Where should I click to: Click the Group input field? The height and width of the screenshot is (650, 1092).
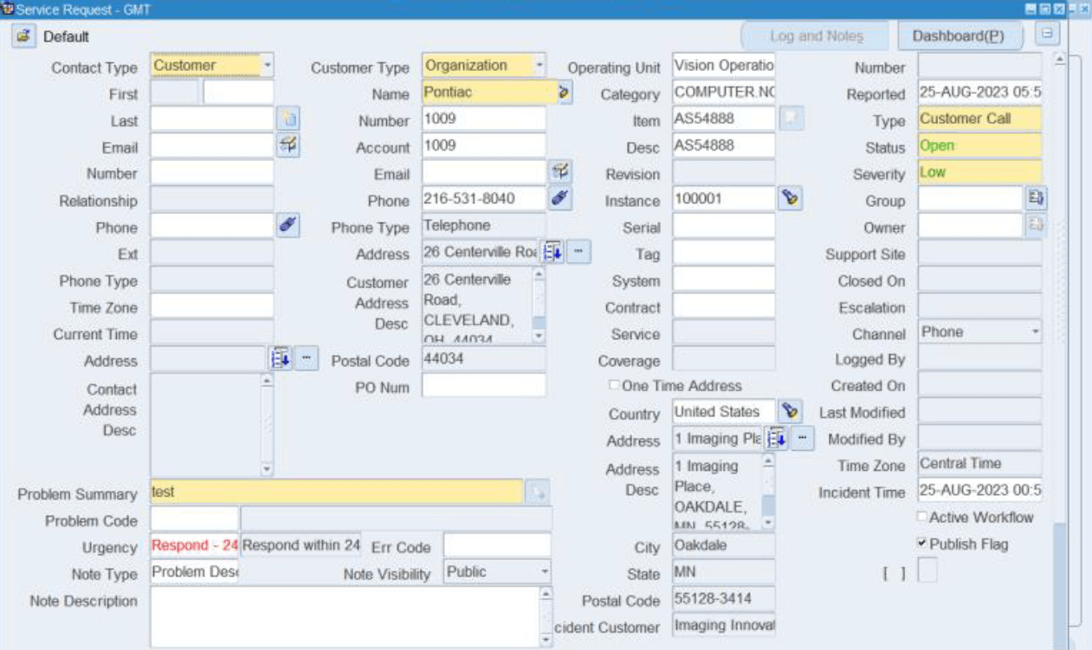(971, 199)
